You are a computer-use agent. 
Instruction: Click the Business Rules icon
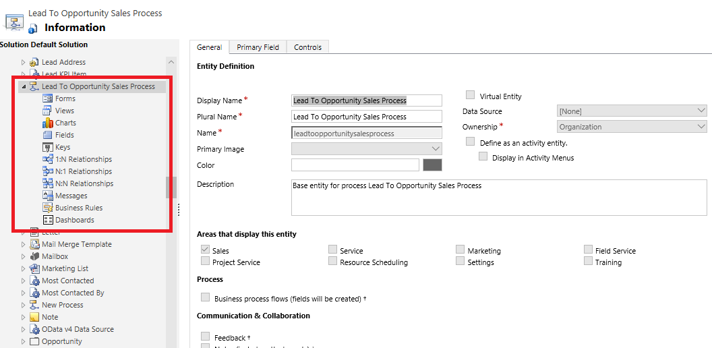click(x=48, y=208)
